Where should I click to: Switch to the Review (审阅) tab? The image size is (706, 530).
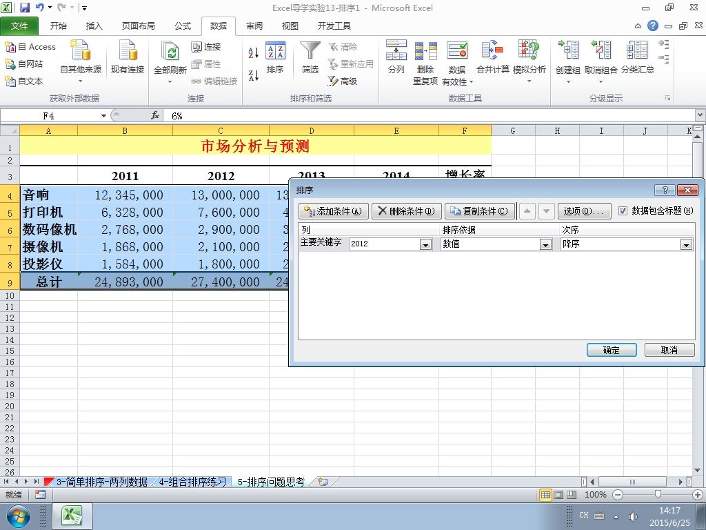[x=254, y=26]
